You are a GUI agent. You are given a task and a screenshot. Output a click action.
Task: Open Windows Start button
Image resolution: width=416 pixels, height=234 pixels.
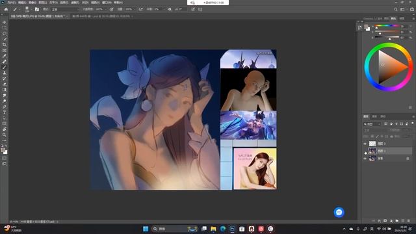pos(146,229)
